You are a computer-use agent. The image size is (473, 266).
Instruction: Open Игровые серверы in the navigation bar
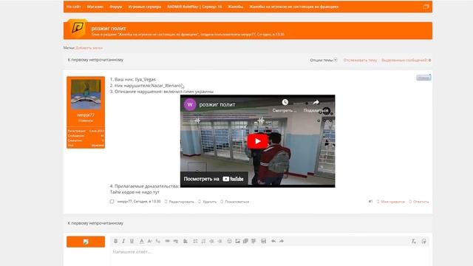145,7
